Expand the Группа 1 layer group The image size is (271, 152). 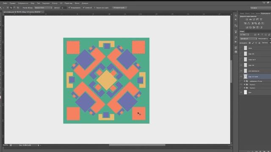[245, 88]
